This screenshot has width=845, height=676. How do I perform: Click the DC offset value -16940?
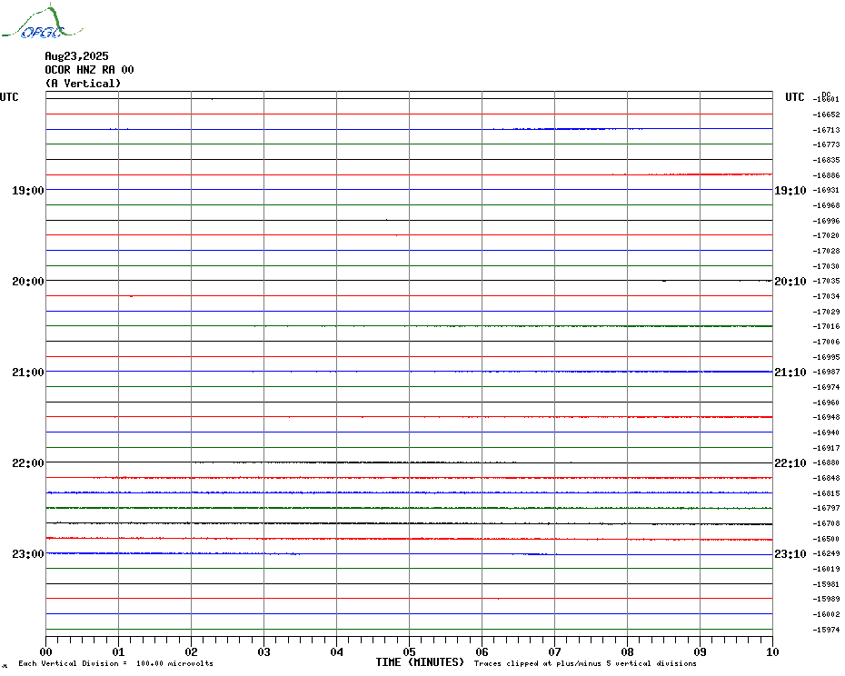click(826, 432)
